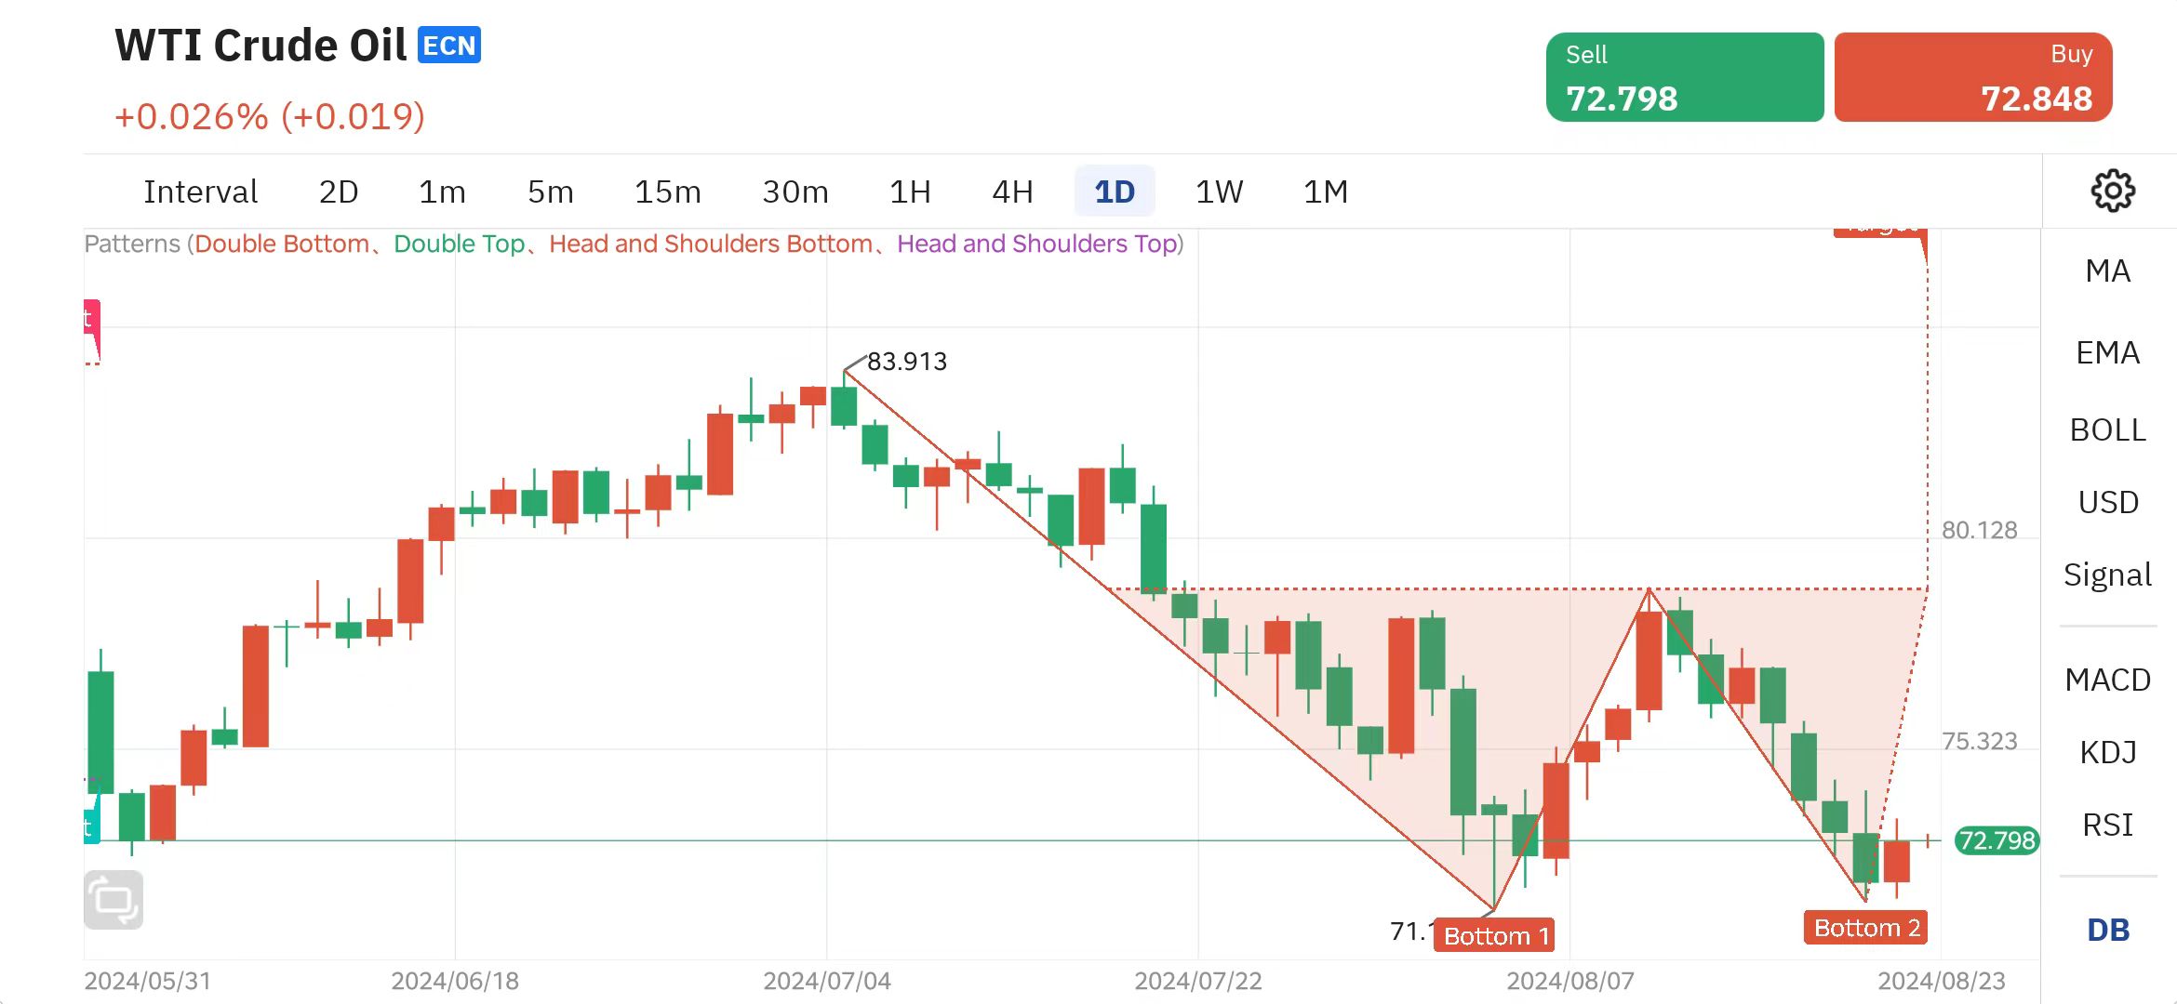Viewport: 2177px width, 1004px height.
Task: Click the rotate screen icon on chart
Action: pos(114,900)
